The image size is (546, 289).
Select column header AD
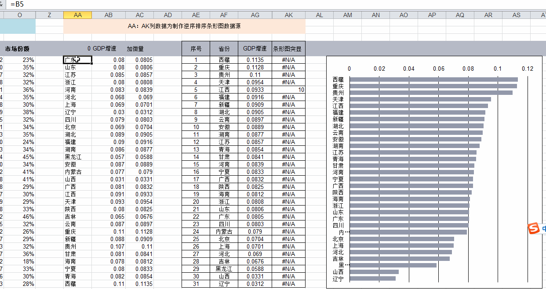click(167, 15)
